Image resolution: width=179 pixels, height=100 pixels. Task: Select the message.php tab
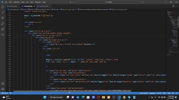[x=28, y=6]
